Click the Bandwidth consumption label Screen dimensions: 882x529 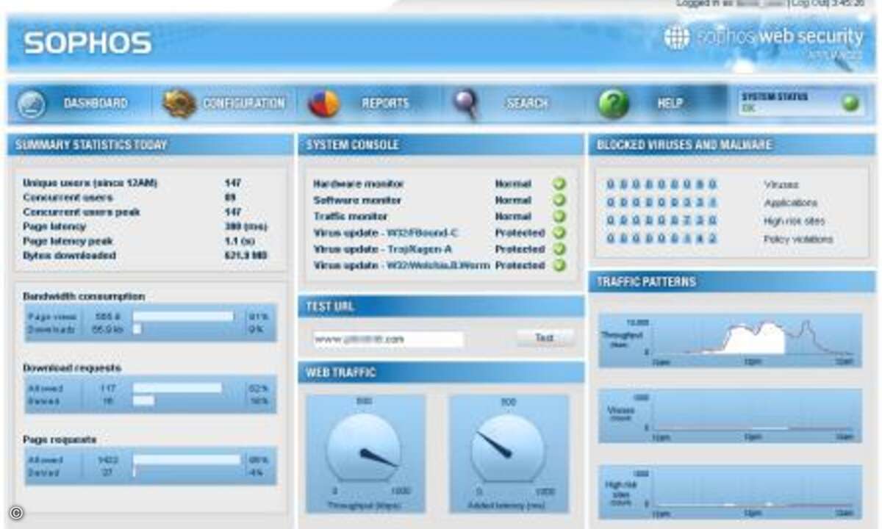(x=84, y=296)
